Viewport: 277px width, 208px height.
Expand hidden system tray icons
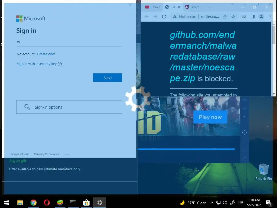(x=212, y=203)
